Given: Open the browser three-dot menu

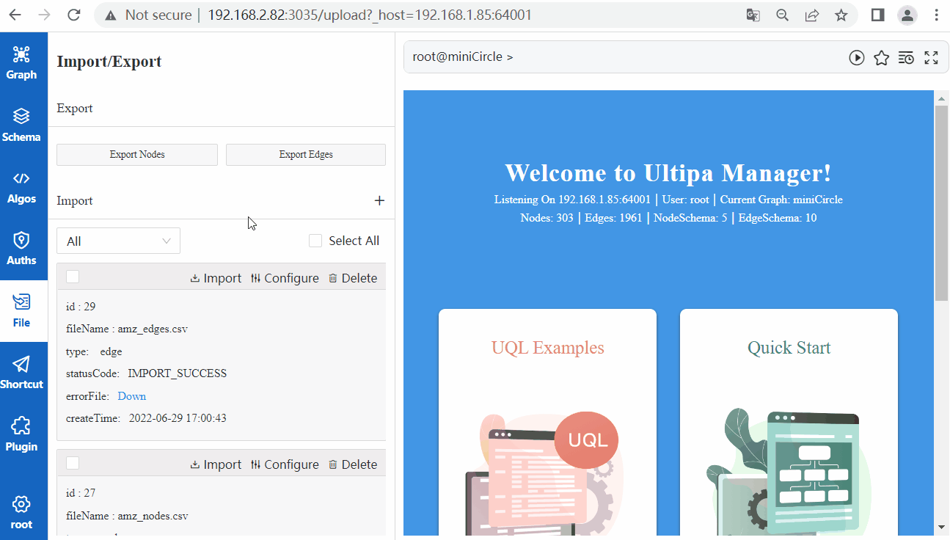Looking at the screenshot, I should (x=936, y=15).
